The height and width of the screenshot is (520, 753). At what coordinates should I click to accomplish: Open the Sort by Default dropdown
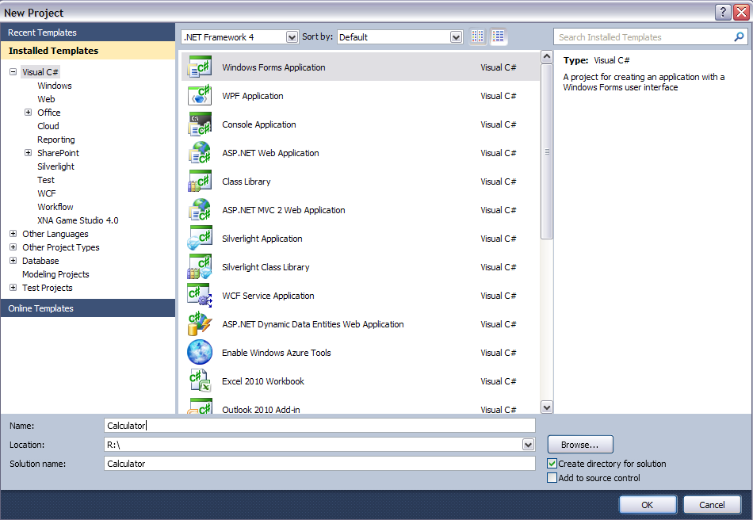456,37
